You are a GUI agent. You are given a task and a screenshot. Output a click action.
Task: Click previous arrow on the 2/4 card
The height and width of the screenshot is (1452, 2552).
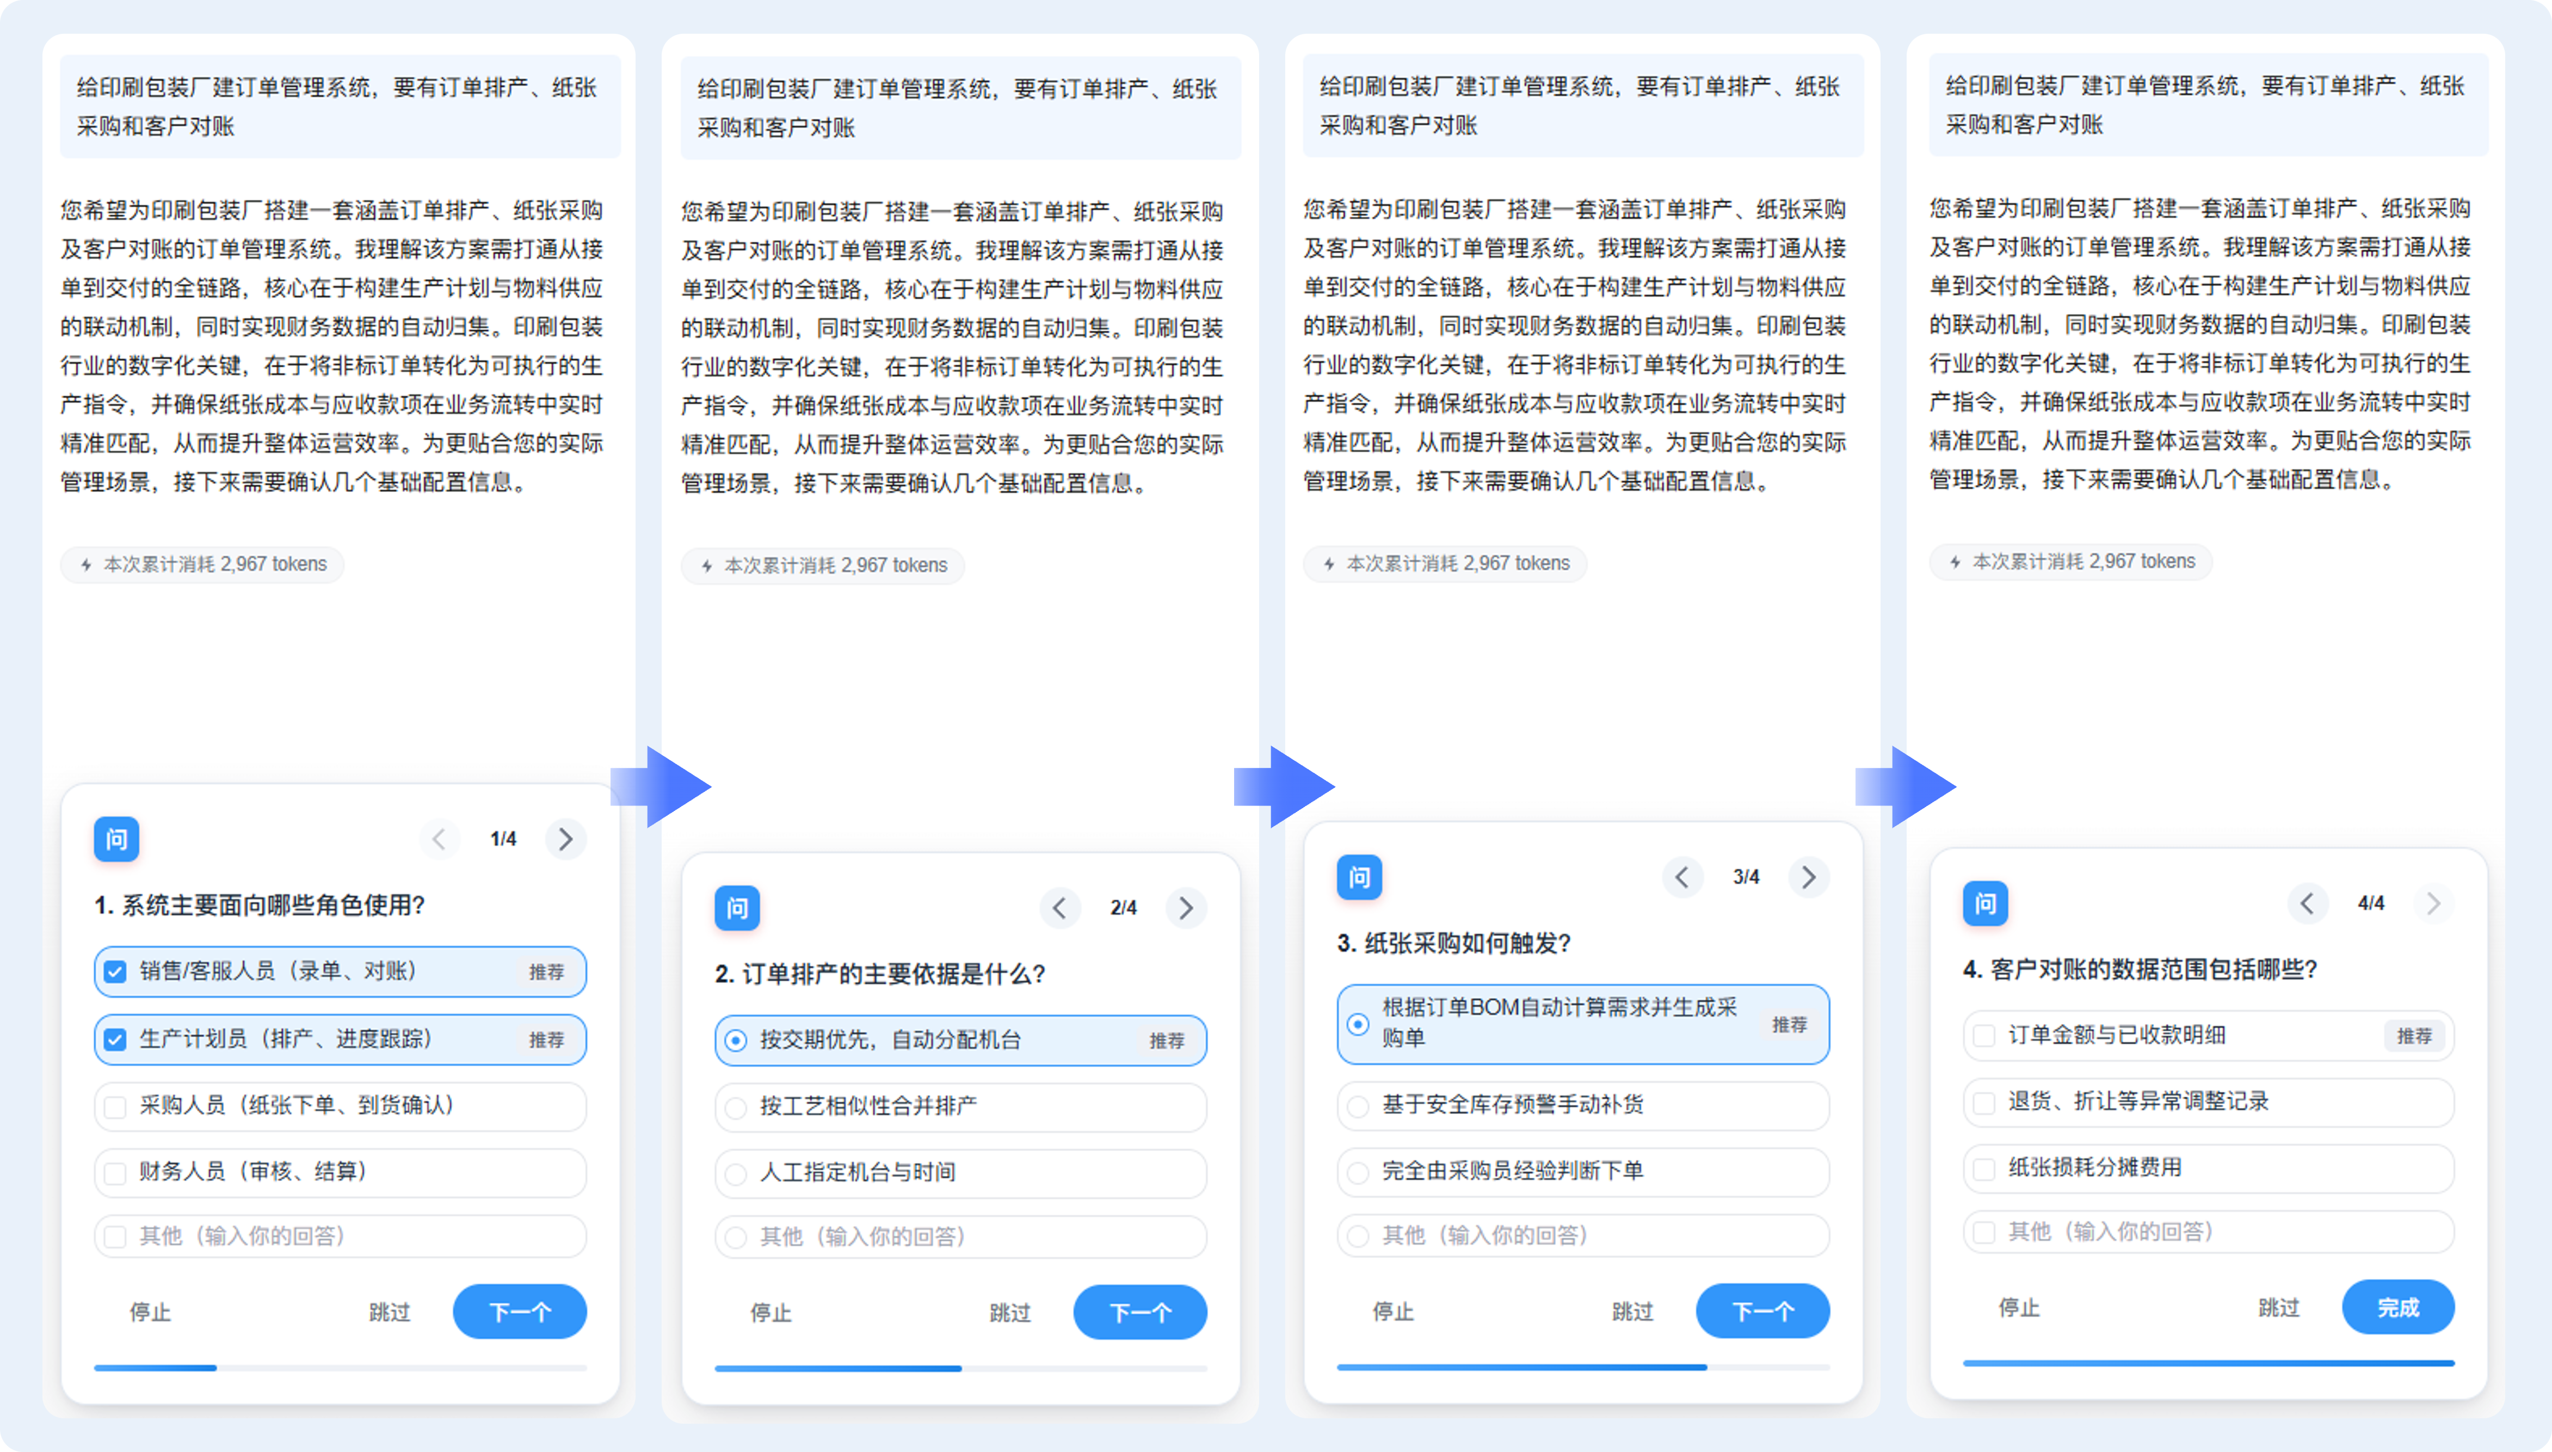pyautogui.click(x=1059, y=908)
